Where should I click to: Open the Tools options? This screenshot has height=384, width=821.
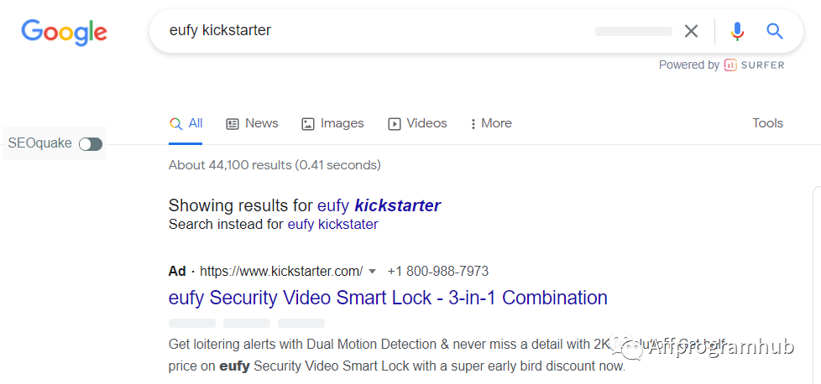[767, 123]
